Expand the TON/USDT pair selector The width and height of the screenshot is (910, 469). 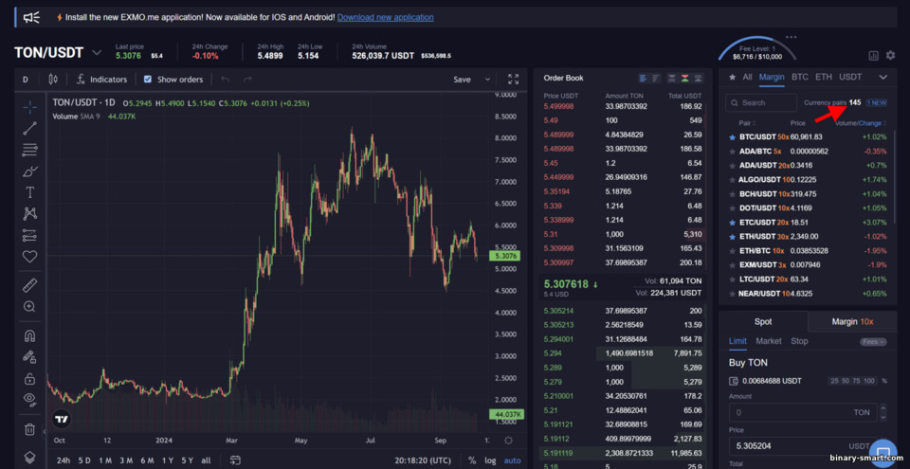click(97, 53)
